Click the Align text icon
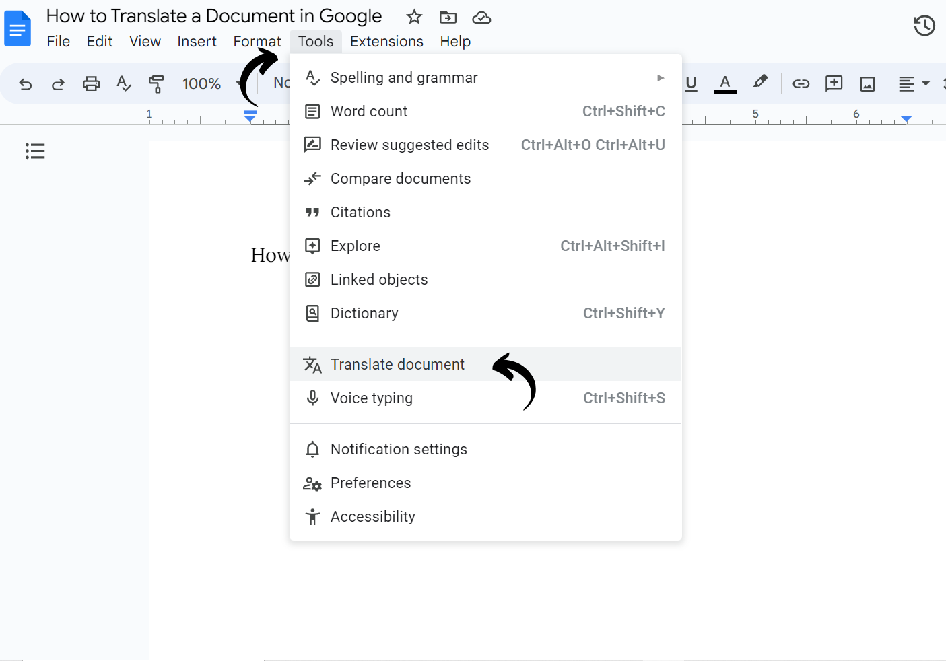946x661 pixels. tap(907, 83)
